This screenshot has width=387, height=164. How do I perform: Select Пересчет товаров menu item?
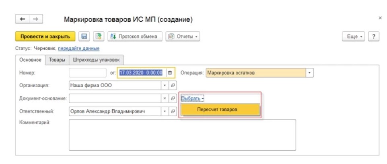(x=220, y=110)
